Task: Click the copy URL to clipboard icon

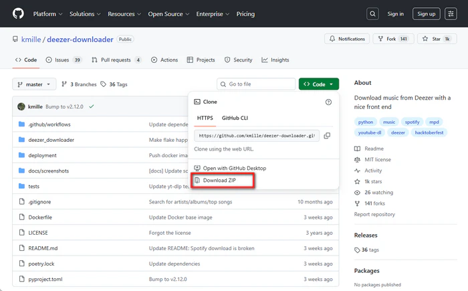Action: pos(327,136)
